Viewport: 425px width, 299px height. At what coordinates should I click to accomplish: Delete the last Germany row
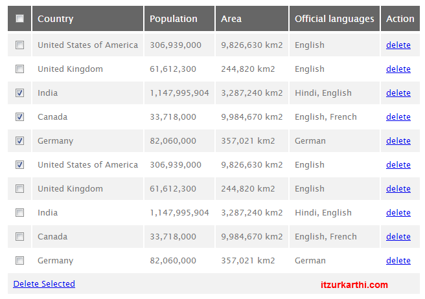pos(398,261)
